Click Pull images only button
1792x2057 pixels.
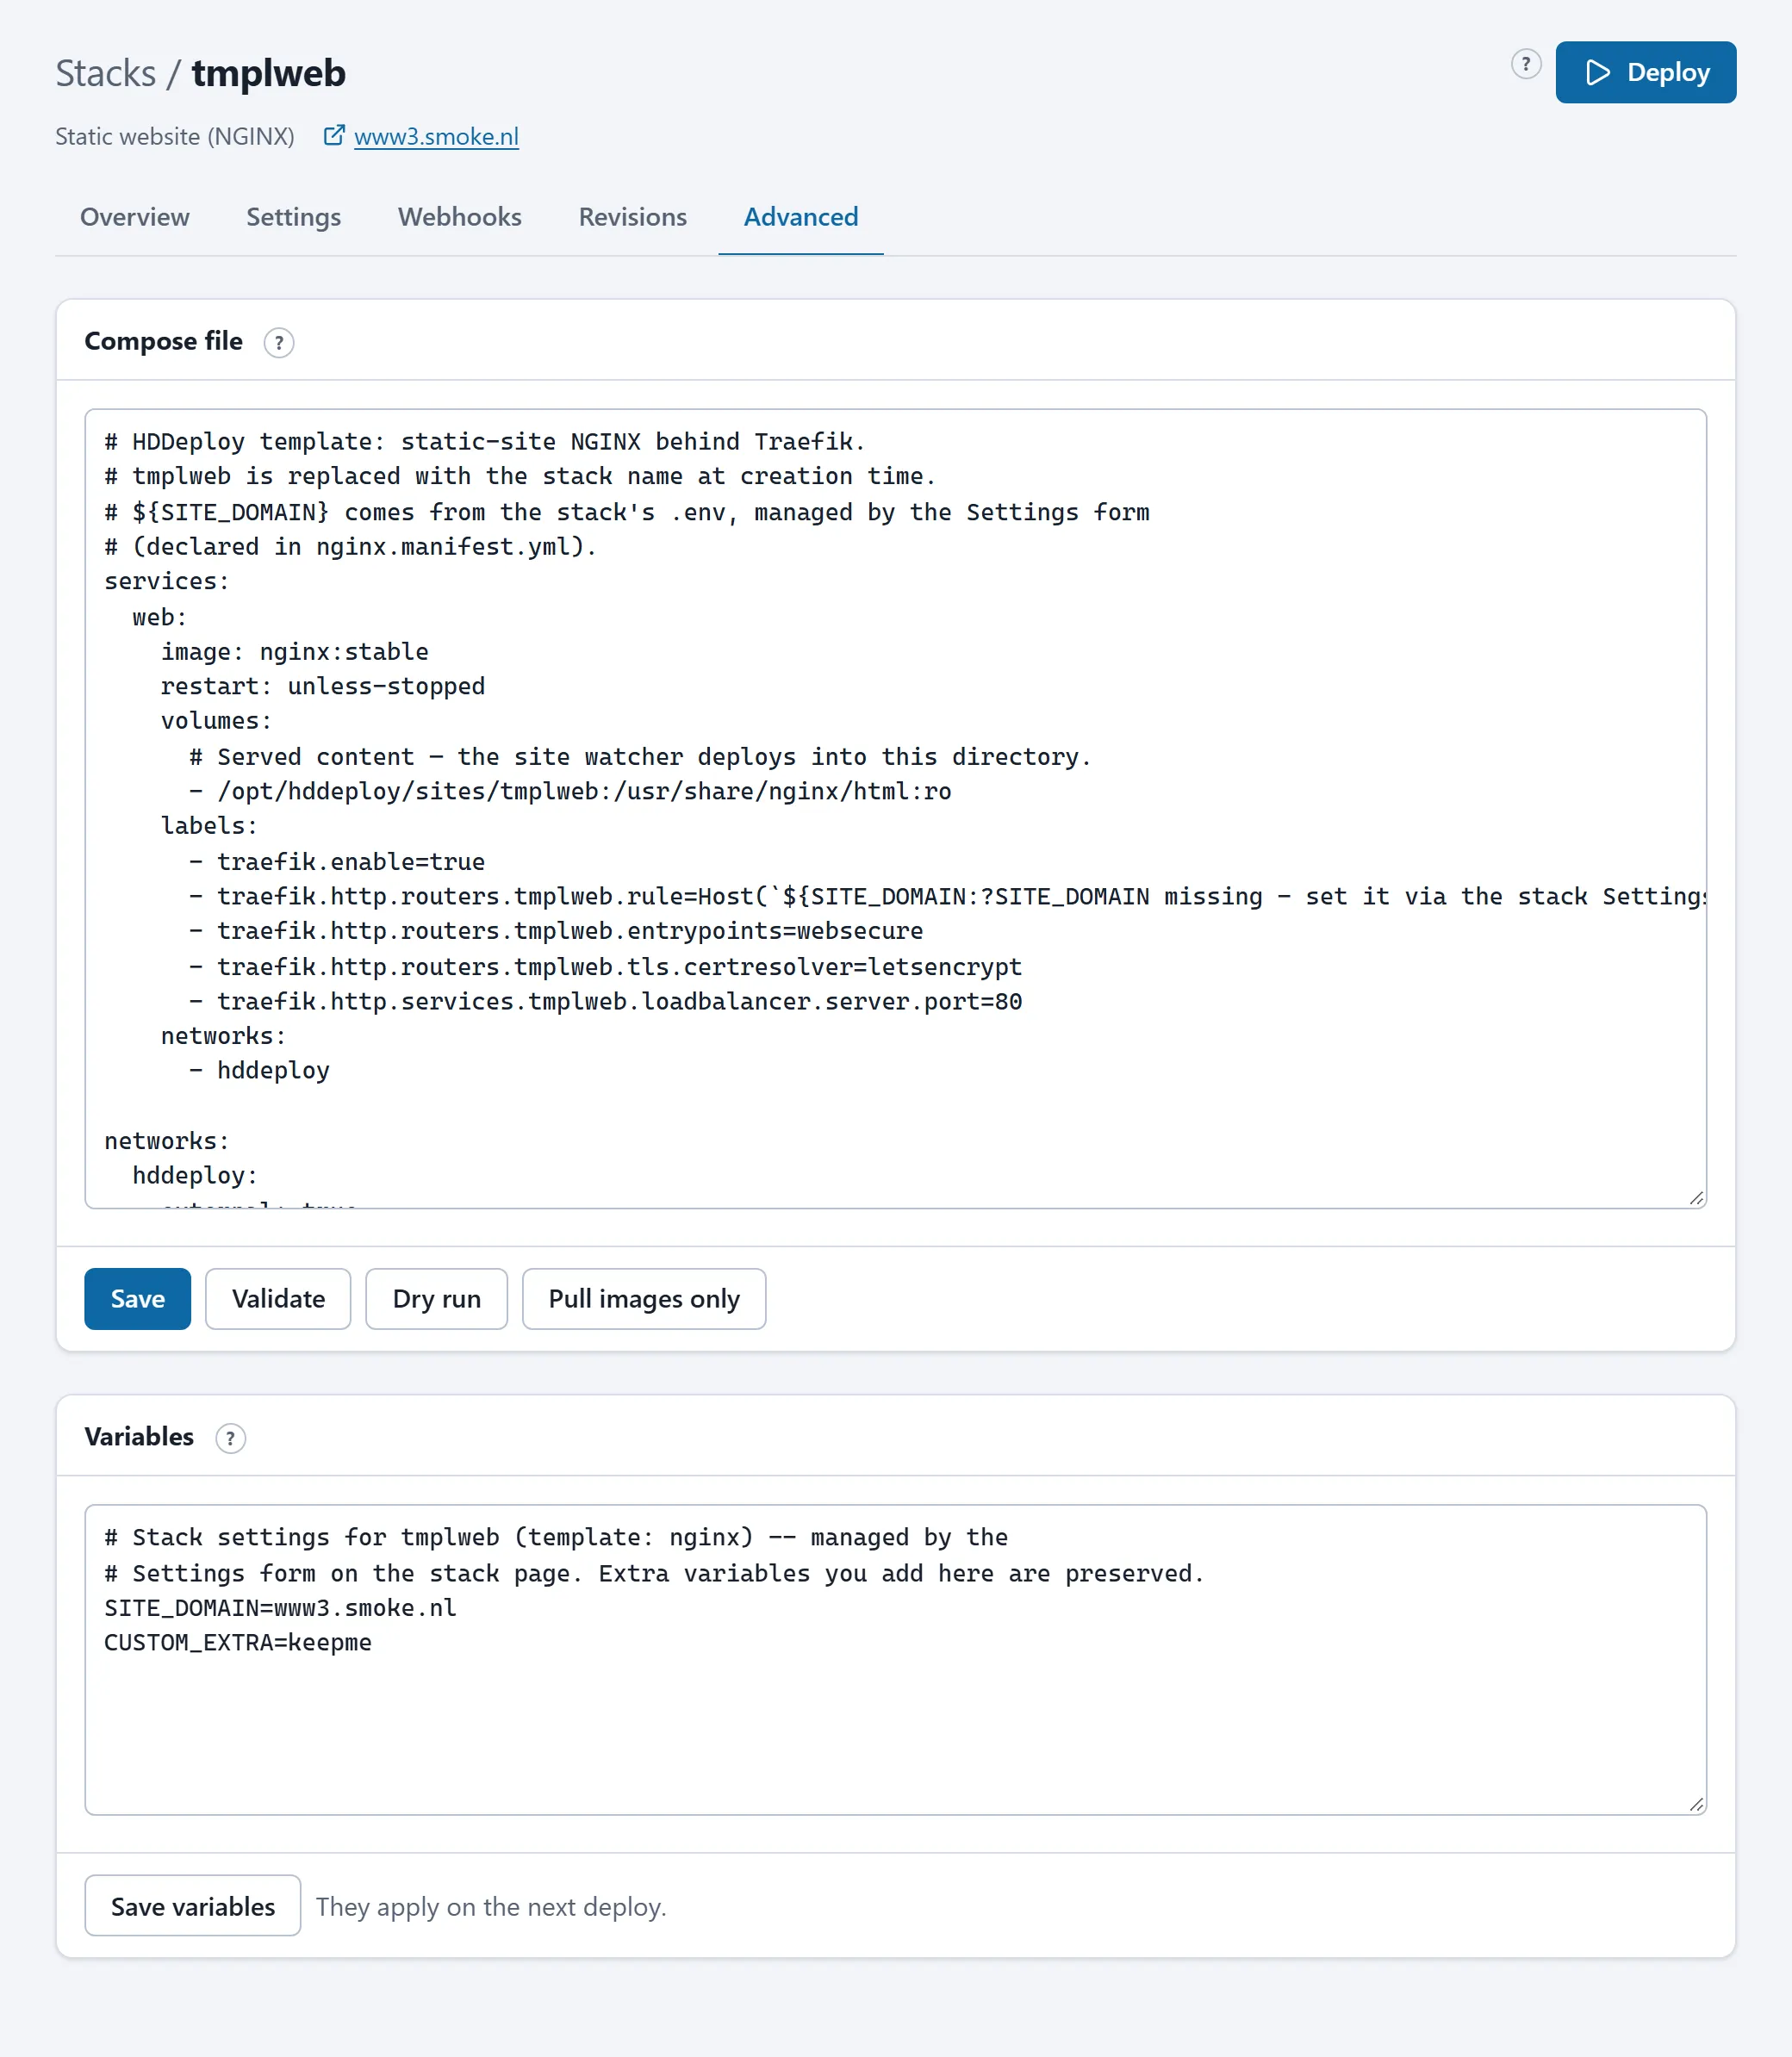[643, 1298]
